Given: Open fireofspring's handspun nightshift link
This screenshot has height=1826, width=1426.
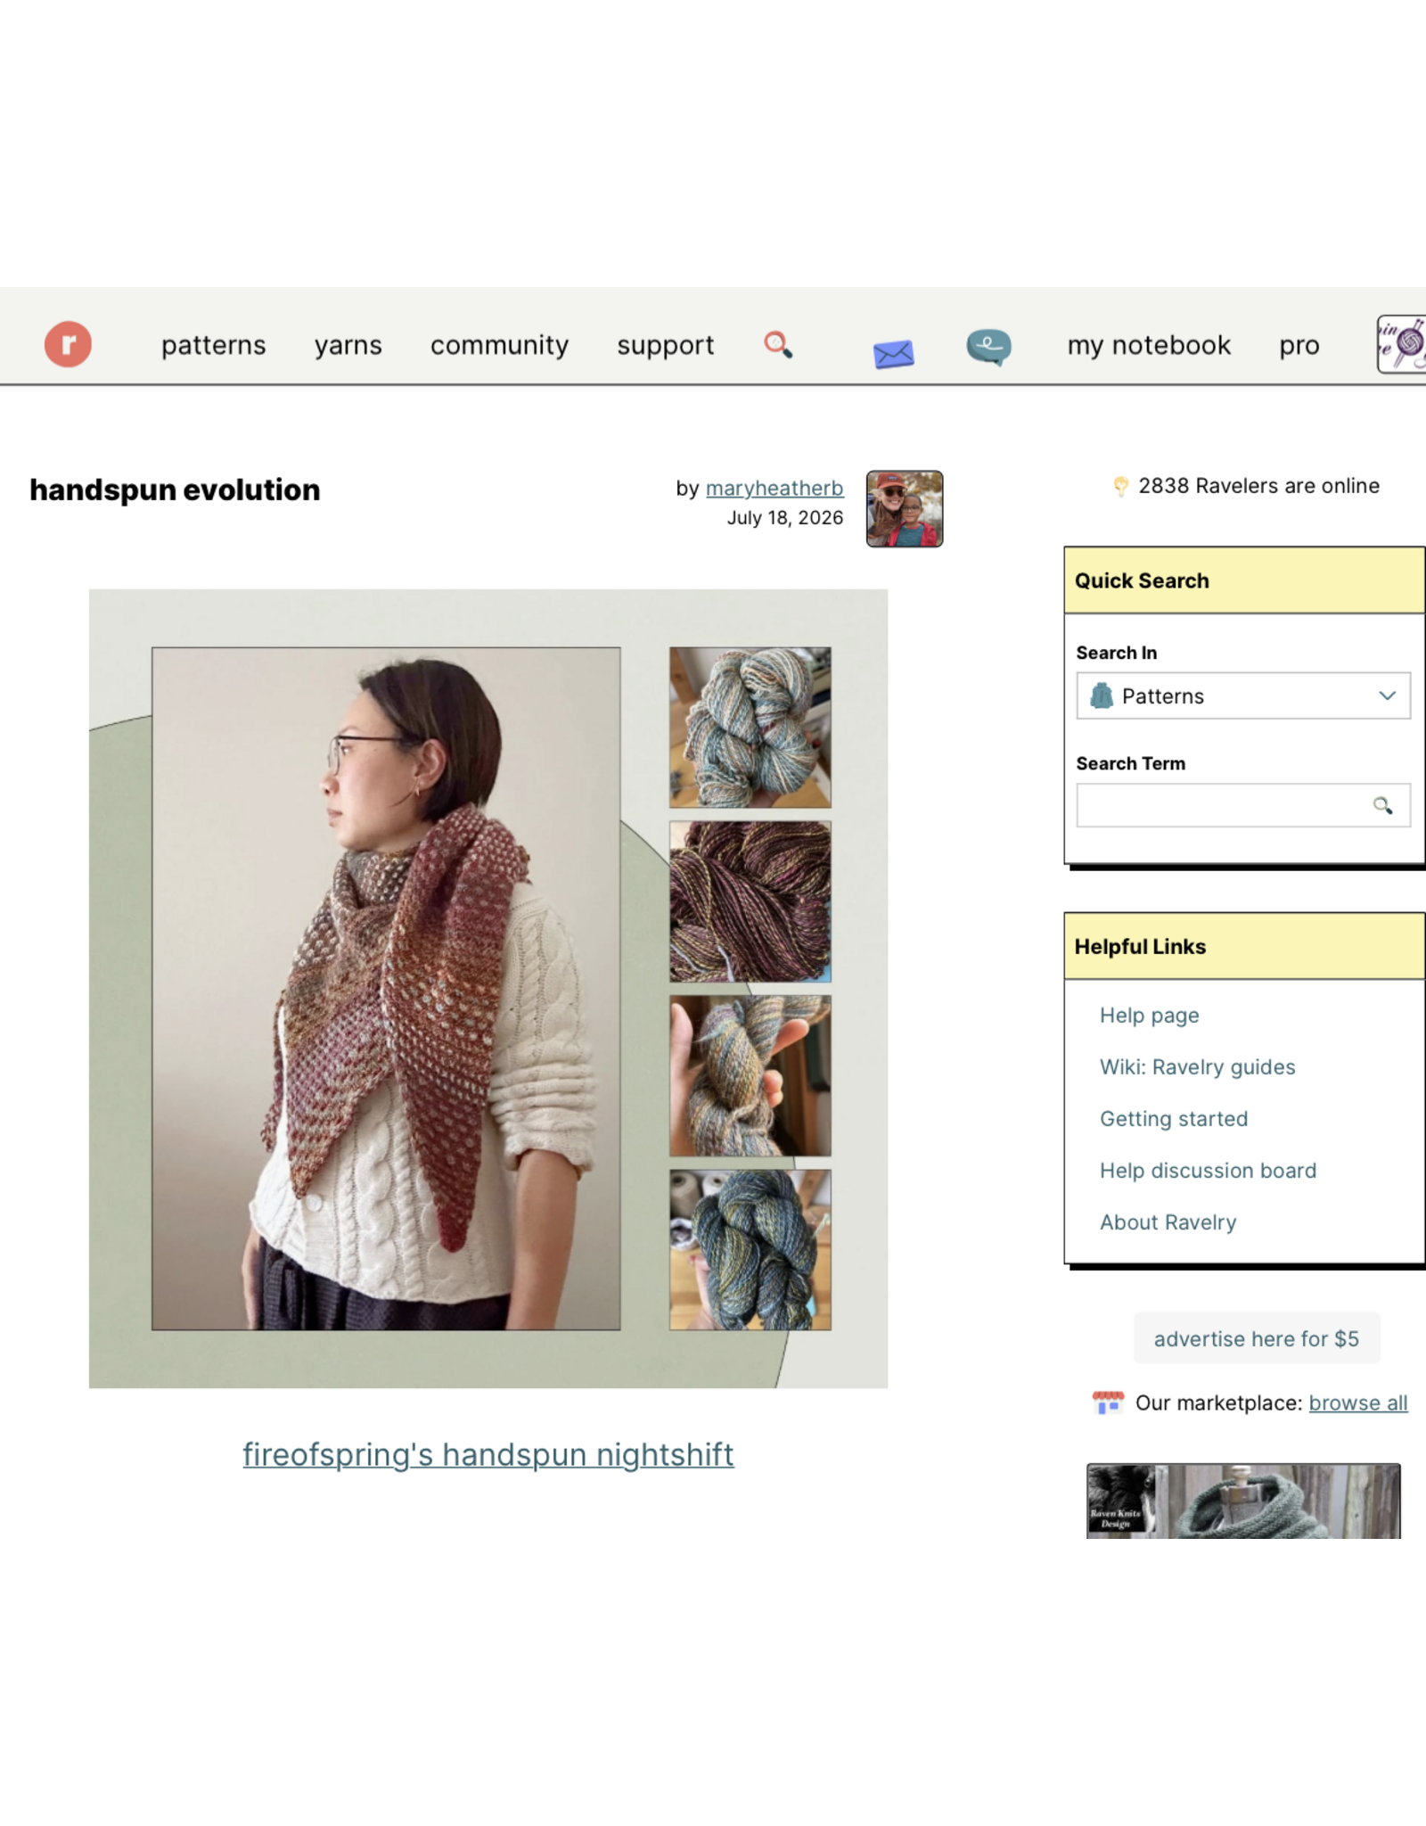Looking at the screenshot, I should click(x=488, y=1454).
